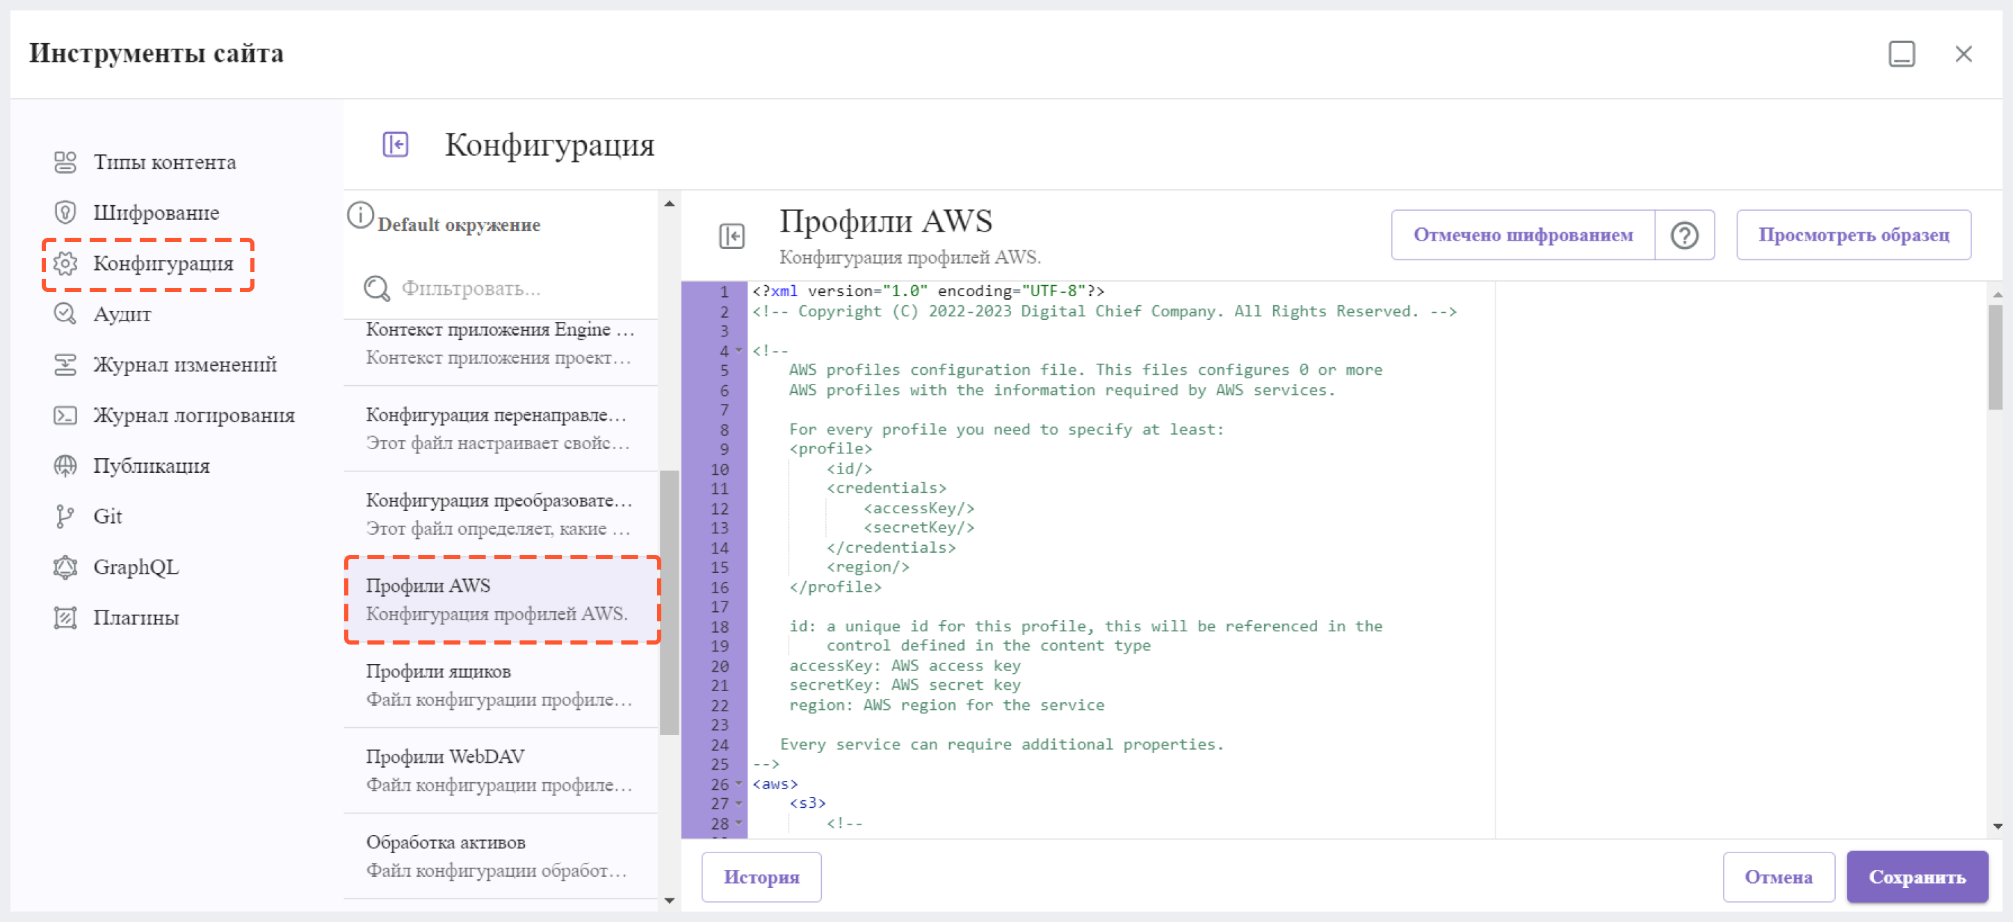Image resolution: width=2013 pixels, height=922 pixels.
Task: Collapse the fold arrow on line 4
Action: [738, 351]
